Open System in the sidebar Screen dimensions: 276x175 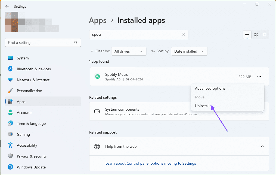click(43, 58)
